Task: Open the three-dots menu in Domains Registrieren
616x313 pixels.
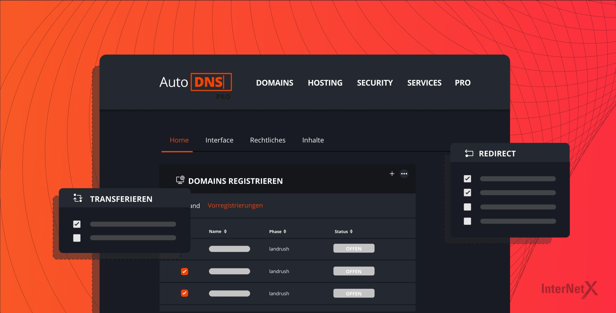Action: click(x=404, y=174)
